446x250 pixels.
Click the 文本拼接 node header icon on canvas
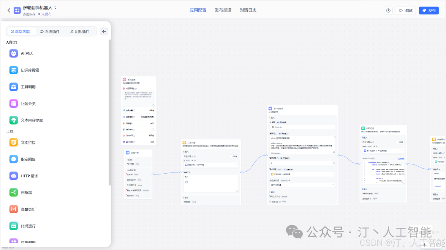click(x=184, y=143)
